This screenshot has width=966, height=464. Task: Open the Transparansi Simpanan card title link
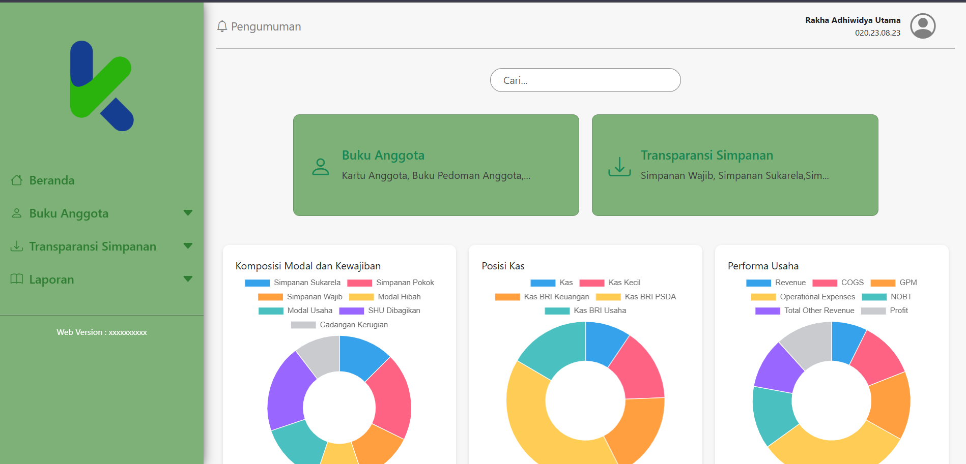coord(706,155)
